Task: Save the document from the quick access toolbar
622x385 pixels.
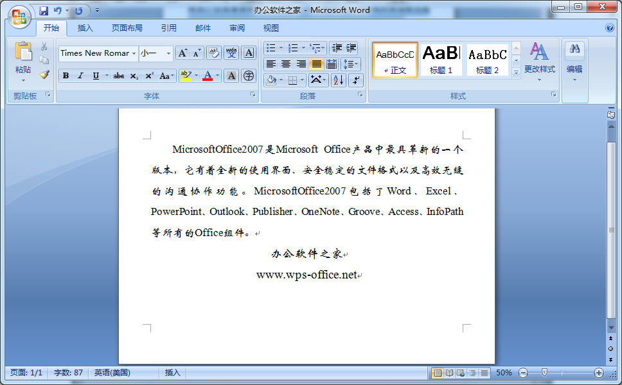Action: 44,11
